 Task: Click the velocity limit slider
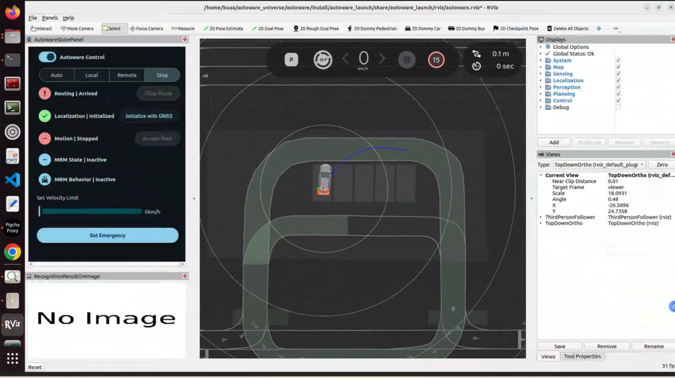tap(90, 211)
